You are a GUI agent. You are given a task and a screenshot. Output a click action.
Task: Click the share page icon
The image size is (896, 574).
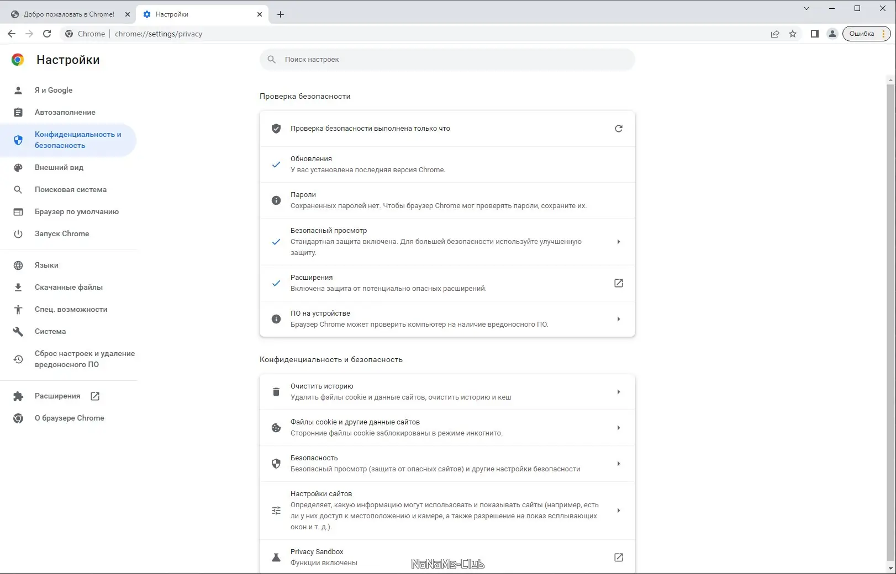775,34
